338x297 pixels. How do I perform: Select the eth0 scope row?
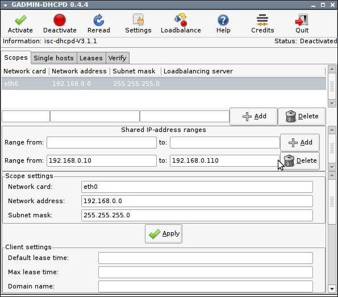pyautogui.click(x=164, y=84)
